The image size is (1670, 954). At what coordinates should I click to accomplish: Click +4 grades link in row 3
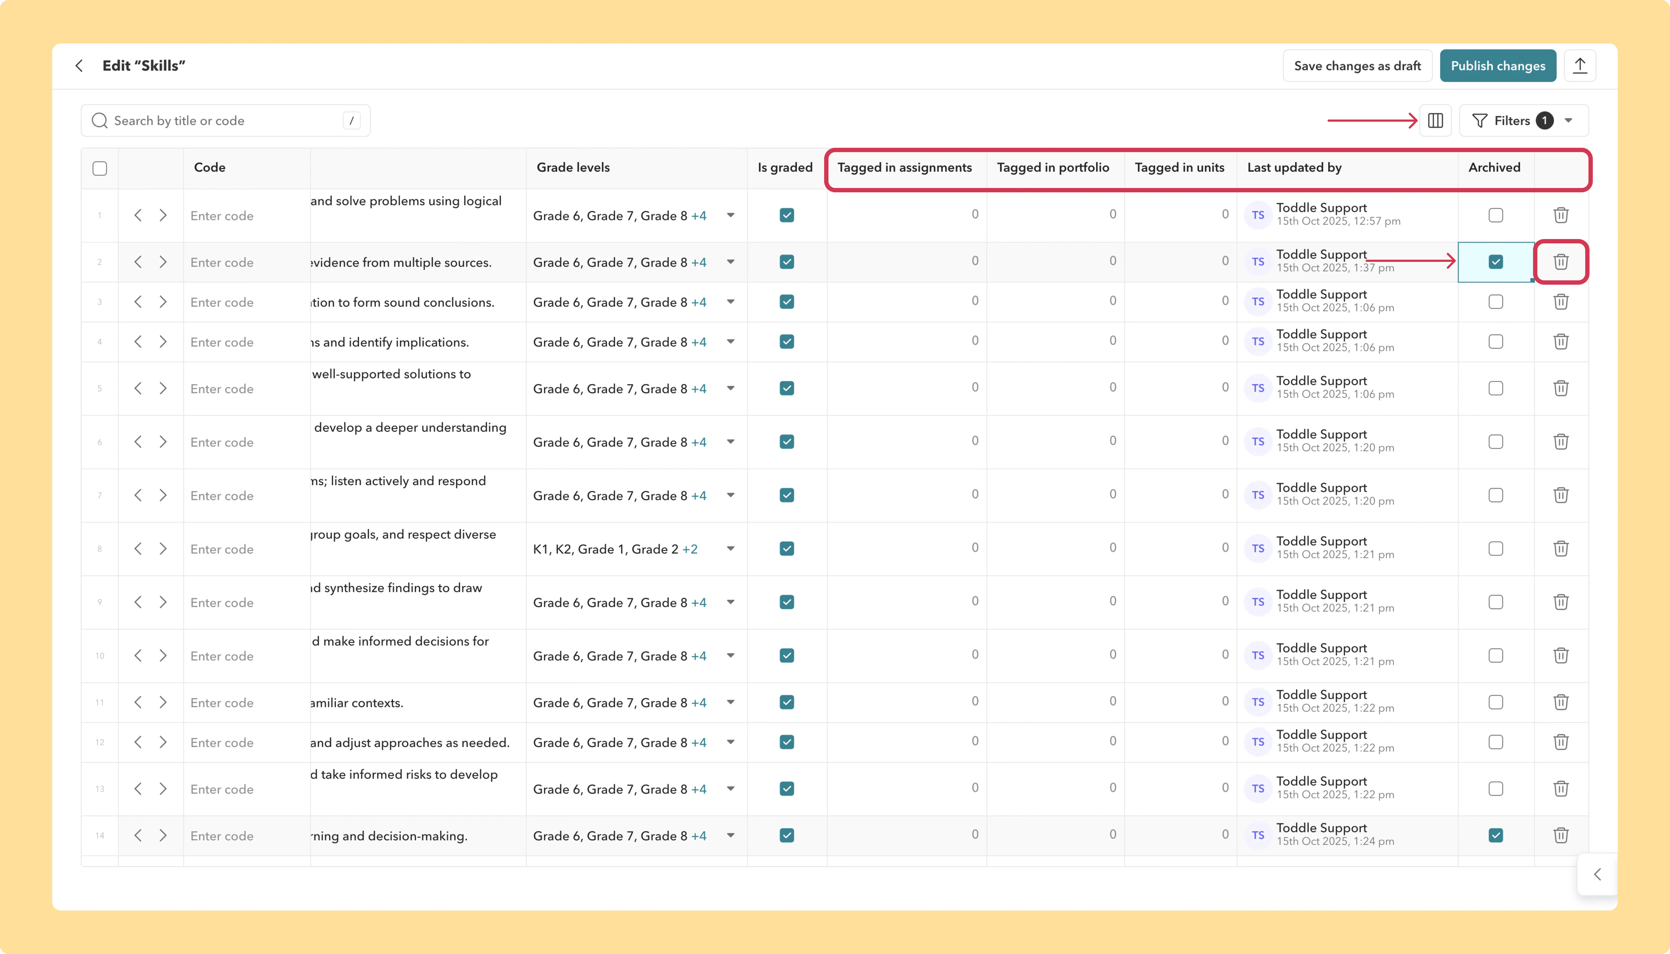pos(699,302)
